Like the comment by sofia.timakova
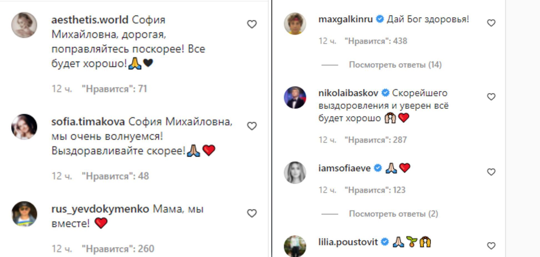The height and width of the screenshot is (257, 540). pyautogui.click(x=251, y=126)
